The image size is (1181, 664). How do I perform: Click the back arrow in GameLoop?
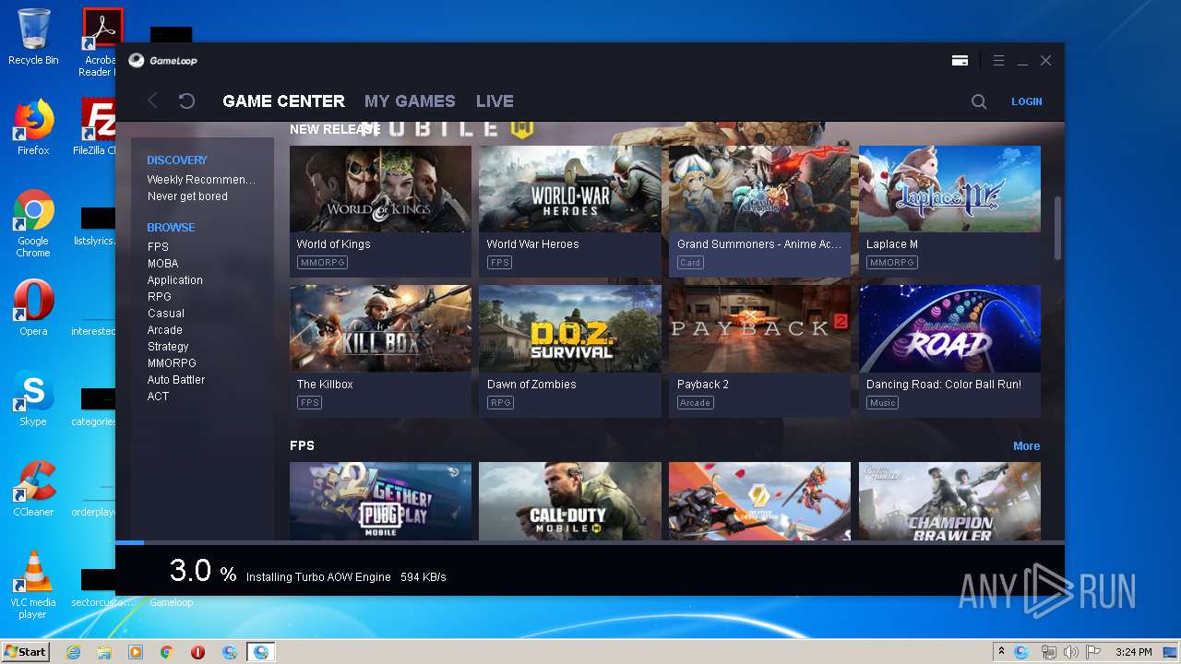(x=153, y=101)
